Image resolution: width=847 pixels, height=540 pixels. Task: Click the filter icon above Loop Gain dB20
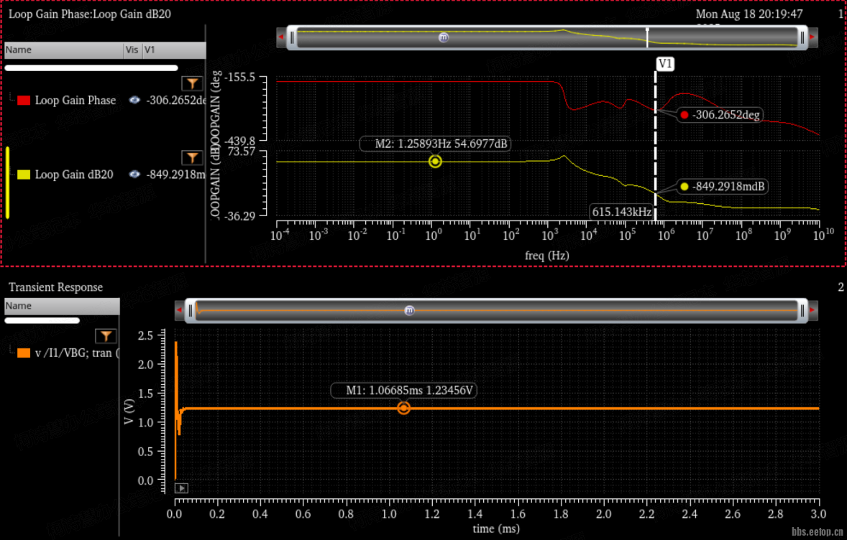pos(192,157)
